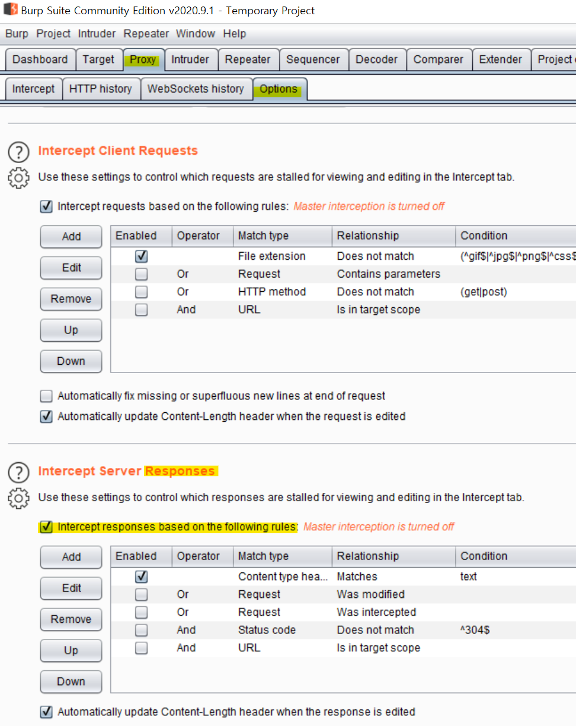The width and height of the screenshot is (576, 726).
Task: Move client request rule Up
Action: (x=71, y=330)
